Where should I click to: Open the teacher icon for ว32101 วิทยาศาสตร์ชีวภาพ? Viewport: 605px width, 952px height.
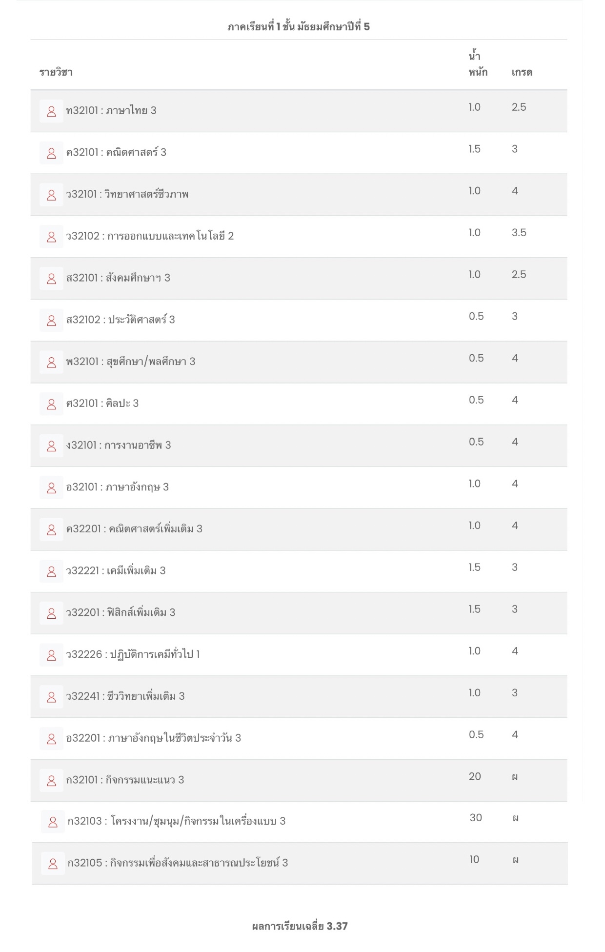(x=51, y=195)
